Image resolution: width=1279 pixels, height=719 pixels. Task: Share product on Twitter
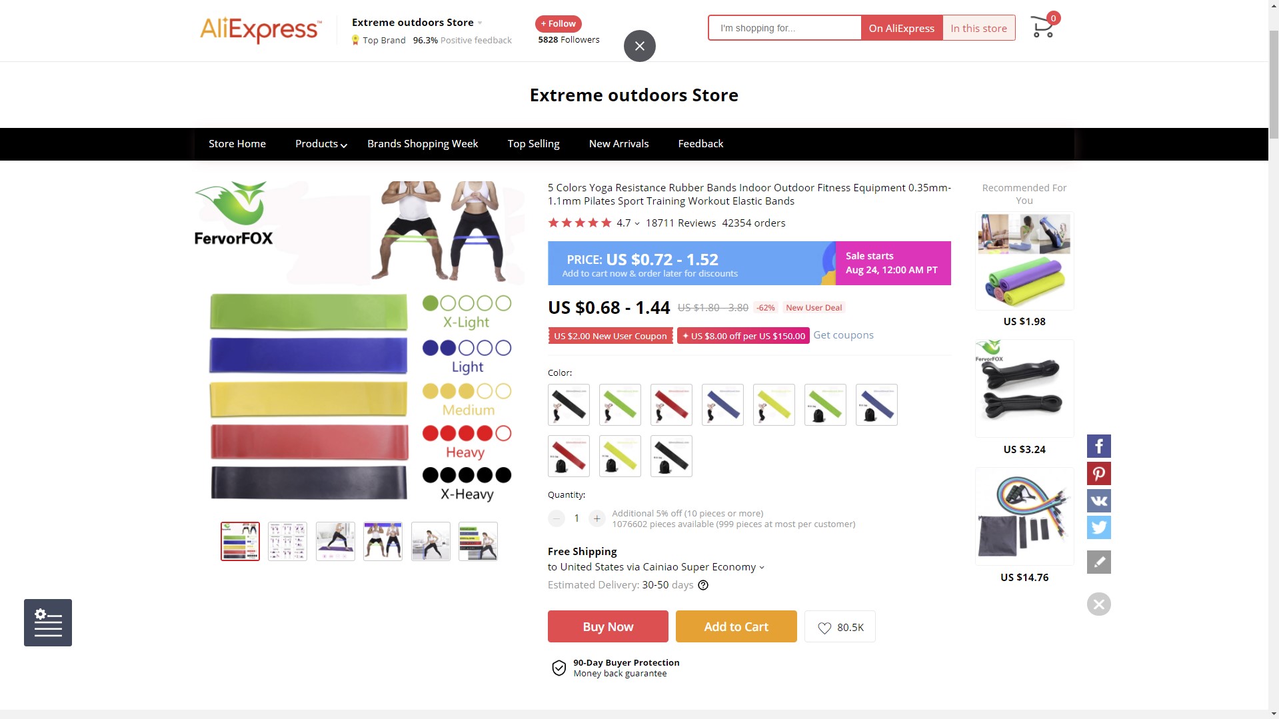pos(1099,528)
